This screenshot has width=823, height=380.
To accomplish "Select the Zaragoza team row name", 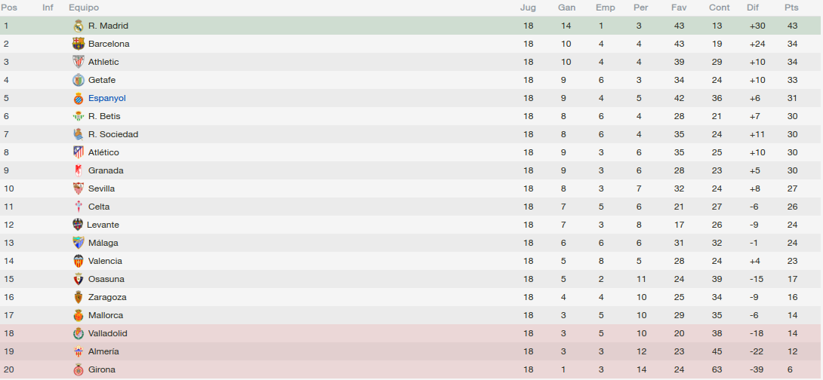I will (x=107, y=297).
